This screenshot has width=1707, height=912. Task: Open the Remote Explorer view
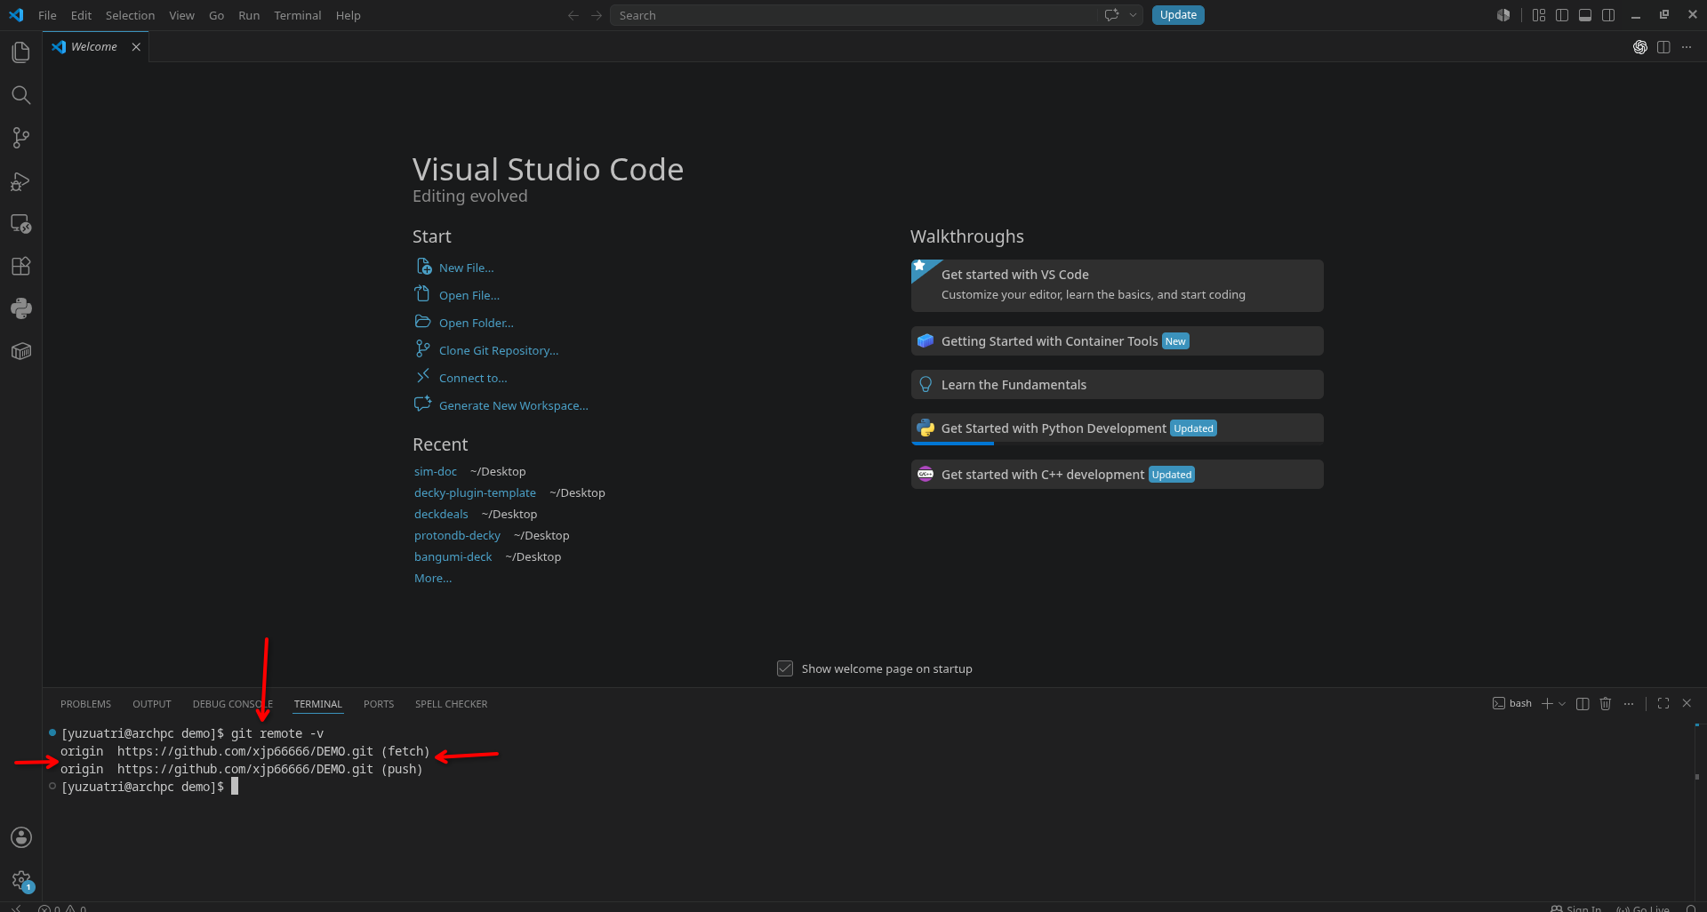[21, 224]
